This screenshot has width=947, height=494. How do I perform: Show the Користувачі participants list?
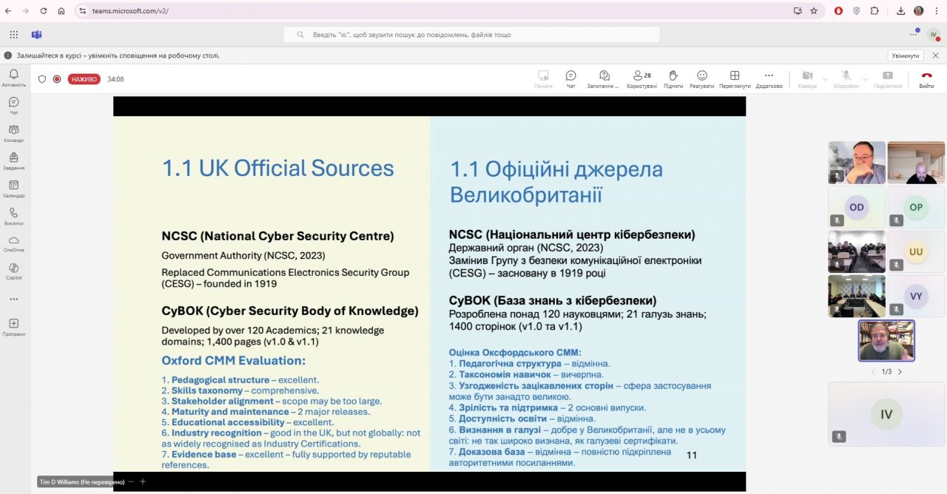tap(641, 78)
